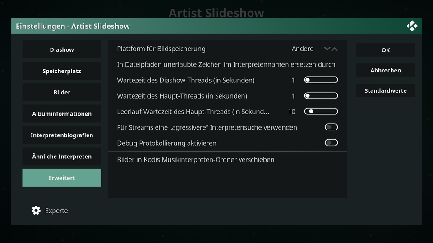Click the gear icon beside Experte

pos(36,211)
